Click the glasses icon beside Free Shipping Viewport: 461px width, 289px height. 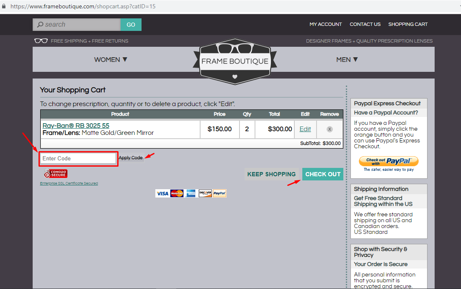41,41
